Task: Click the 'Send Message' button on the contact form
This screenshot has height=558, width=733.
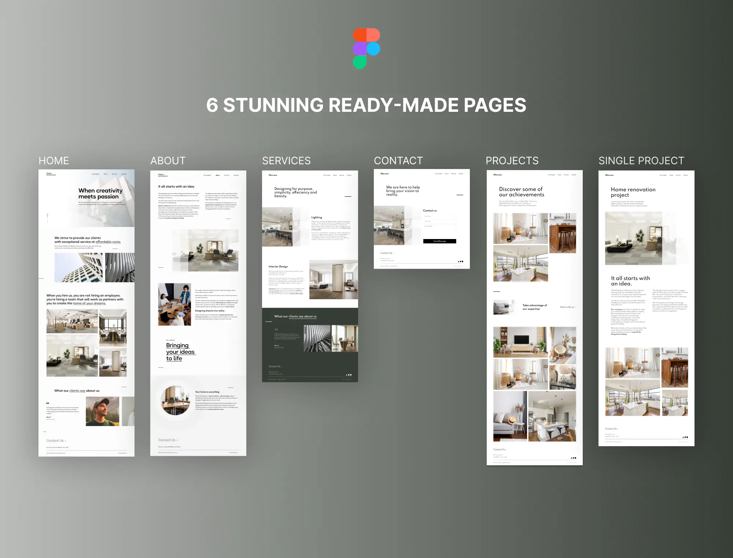Action: pyautogui.click(x=440, y=241)
